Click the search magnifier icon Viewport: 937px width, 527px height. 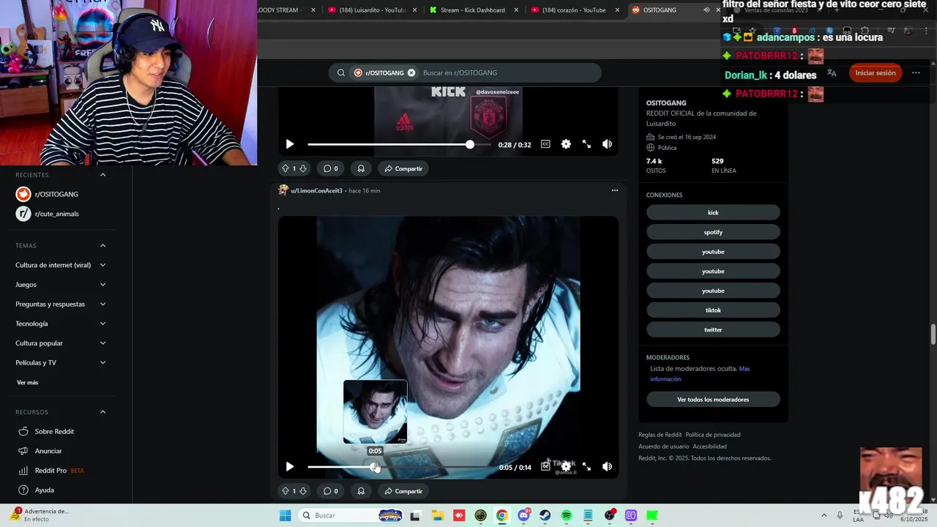341,72
